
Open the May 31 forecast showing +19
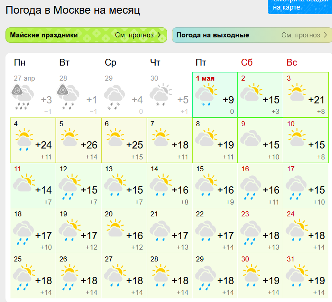(306, 276)
